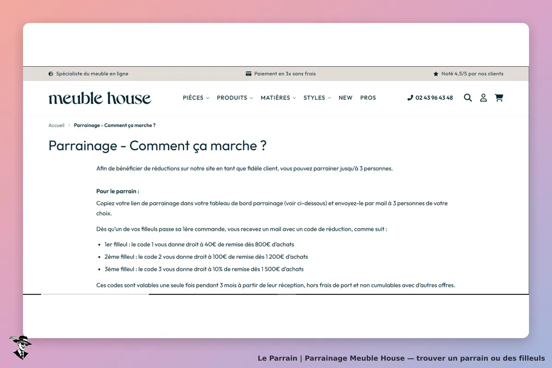The image size is (552, 368).
Task: Click 'Noté 4,5/5 par nos clients' text
Action: [472, 74]
